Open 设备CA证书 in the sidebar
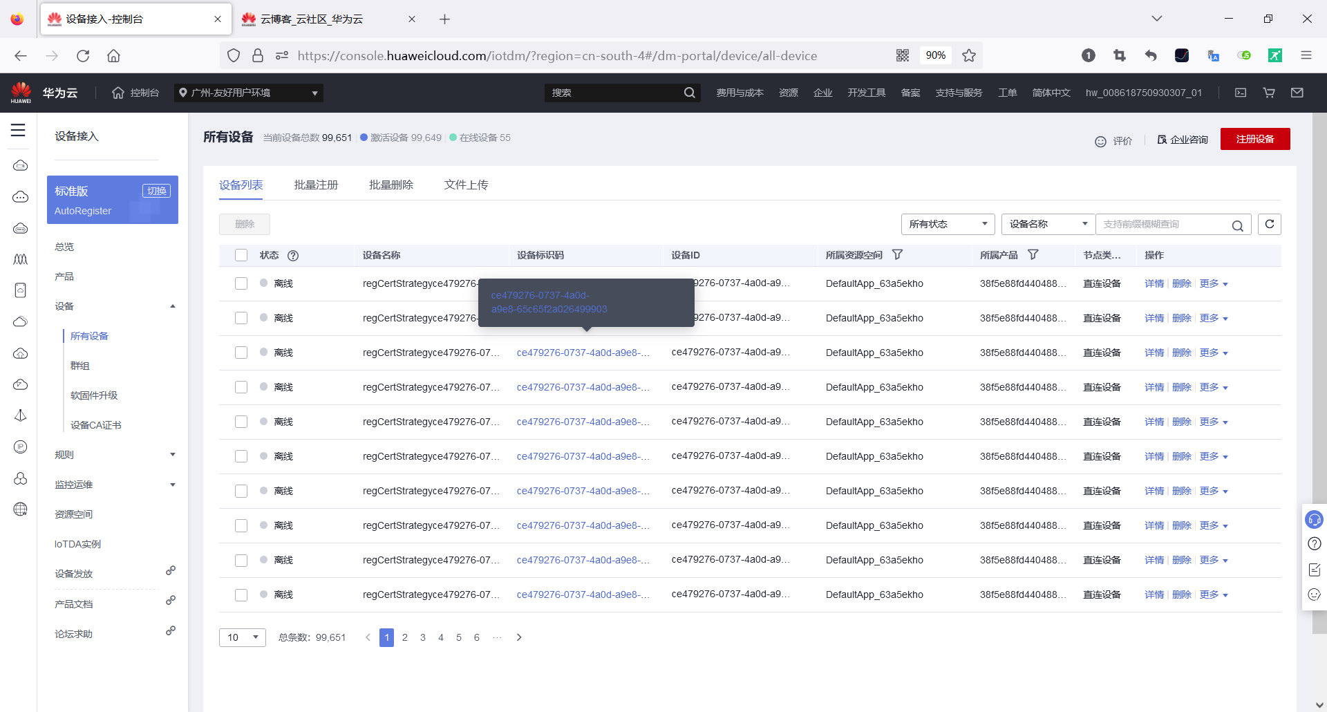Viewport: 1327px width, 712px height. point(95,425)
